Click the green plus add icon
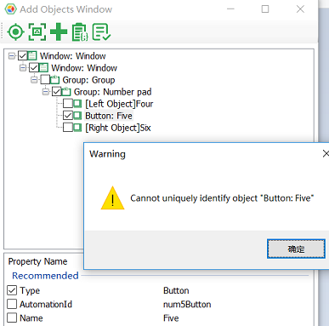This screenshot has width=329, height=326. pos(59,31)
